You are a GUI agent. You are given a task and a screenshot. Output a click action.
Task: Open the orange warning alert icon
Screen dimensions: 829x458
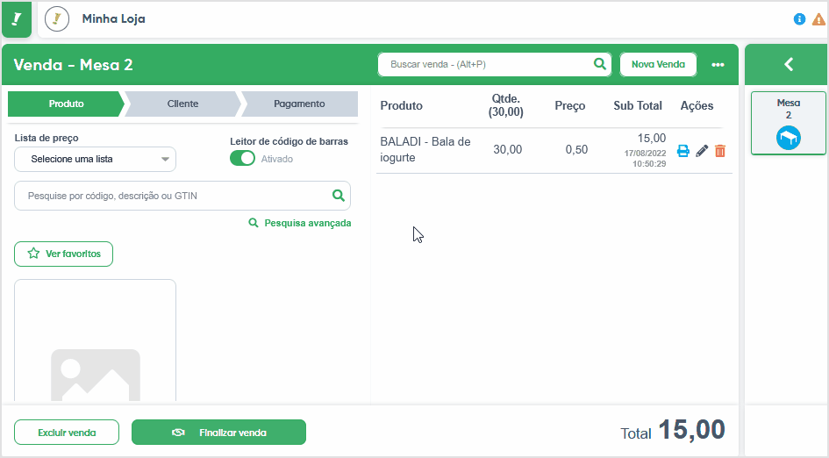coord(818,19)
